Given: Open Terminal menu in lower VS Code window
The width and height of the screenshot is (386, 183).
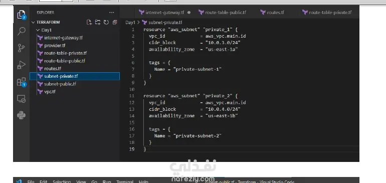Looking at the screenshot, I should pyautogui.click(x=125, y=182).
